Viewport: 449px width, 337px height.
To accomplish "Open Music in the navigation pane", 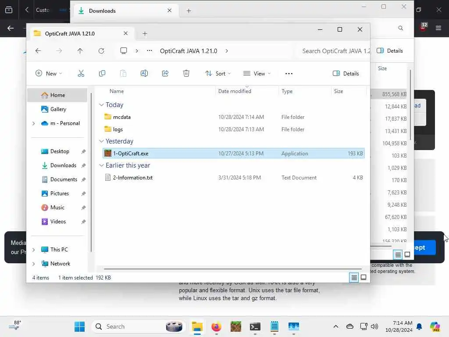I will pos(57,208).
